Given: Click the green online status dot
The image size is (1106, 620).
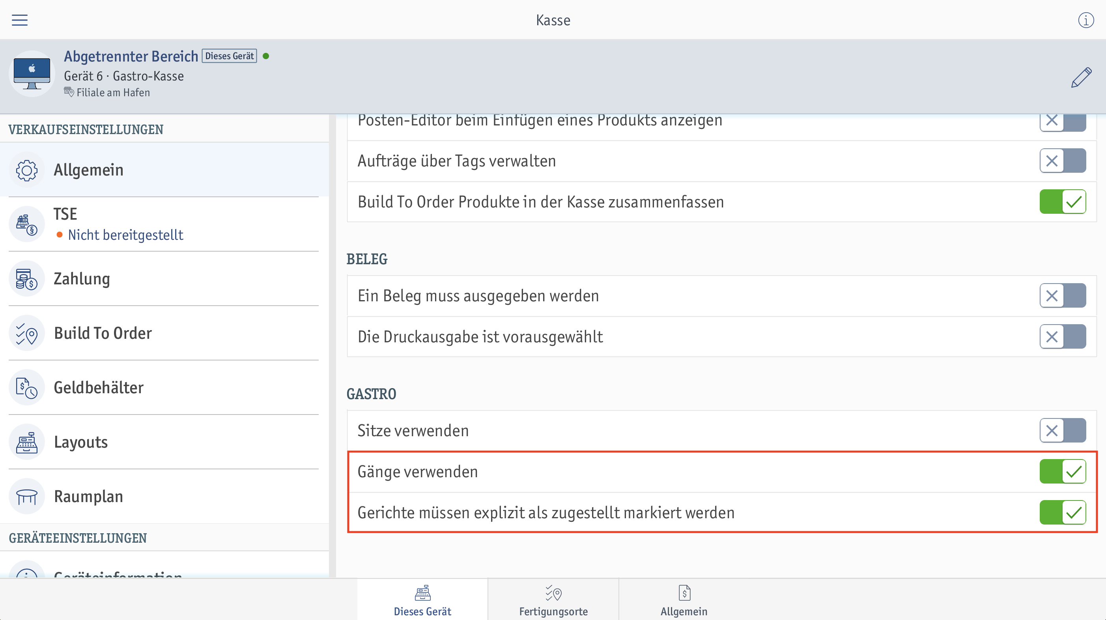Looking at the screenshot, I should click(266, 56).
